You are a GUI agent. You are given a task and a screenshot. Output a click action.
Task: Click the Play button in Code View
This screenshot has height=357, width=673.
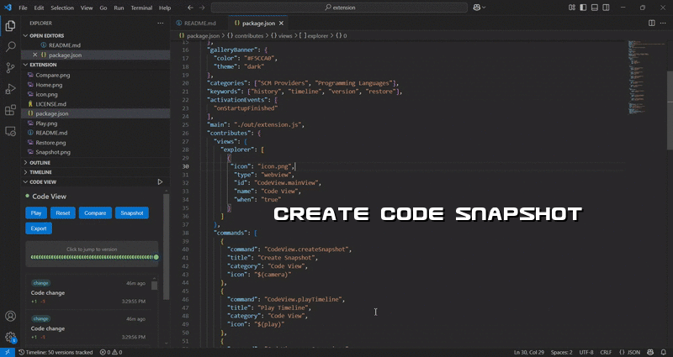point(36,213)
